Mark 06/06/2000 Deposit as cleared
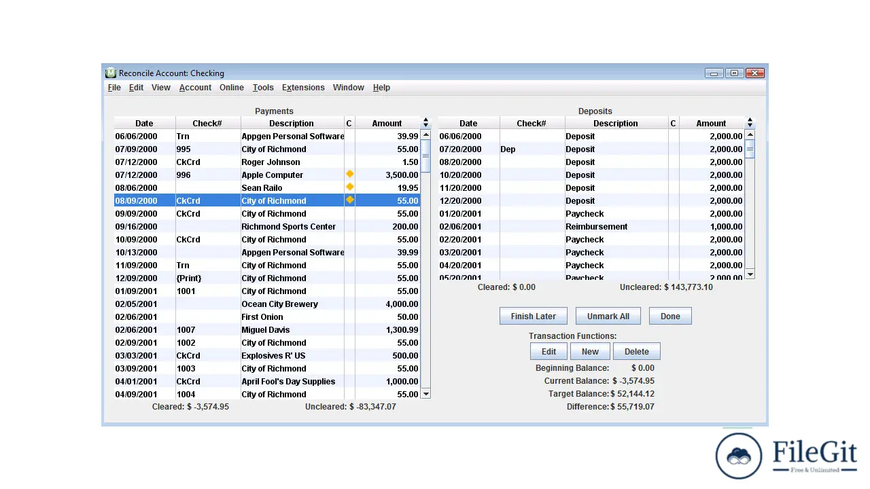Screen dimensions: 870x489 click(x=673, y=136)
